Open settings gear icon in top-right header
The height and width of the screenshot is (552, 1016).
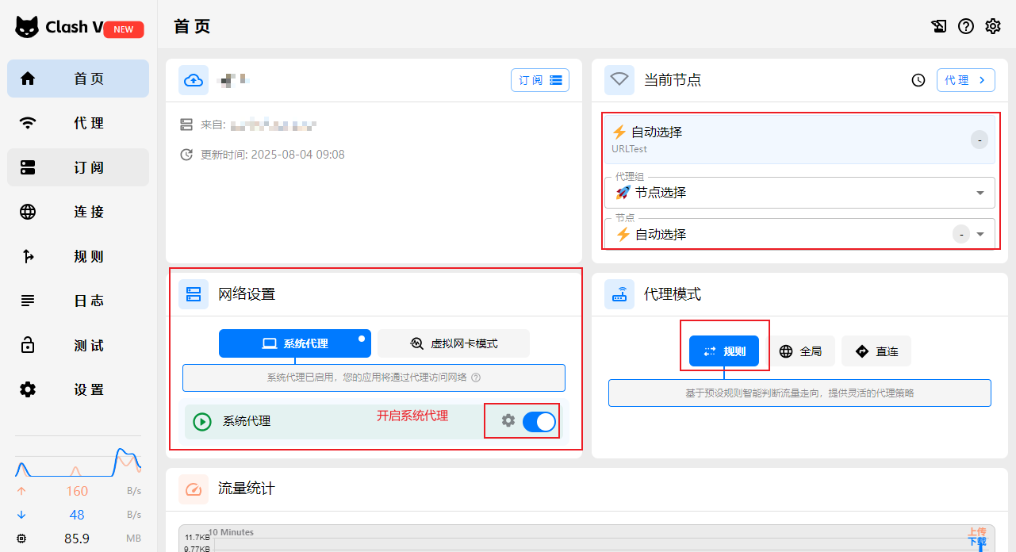(x=992, y=26)
